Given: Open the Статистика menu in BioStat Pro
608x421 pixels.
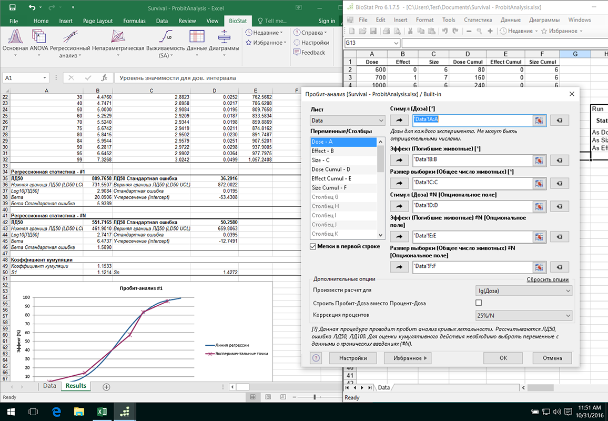Looking at the screenshot, I should click(478, 20).
